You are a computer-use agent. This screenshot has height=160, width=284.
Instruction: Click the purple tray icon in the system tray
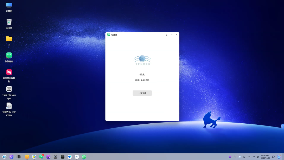click(x=230, y=157)
